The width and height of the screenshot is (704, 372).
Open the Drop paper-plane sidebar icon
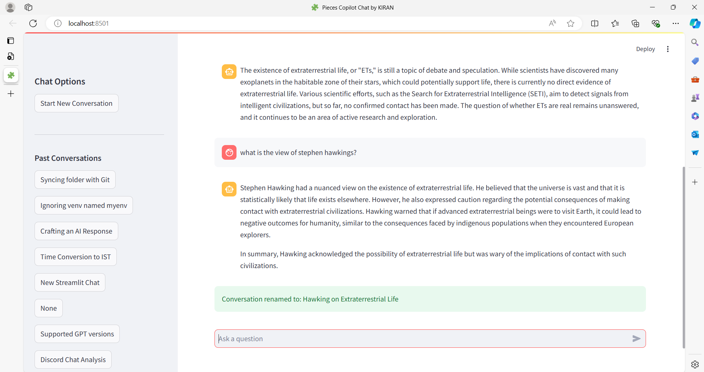(695, 153)
